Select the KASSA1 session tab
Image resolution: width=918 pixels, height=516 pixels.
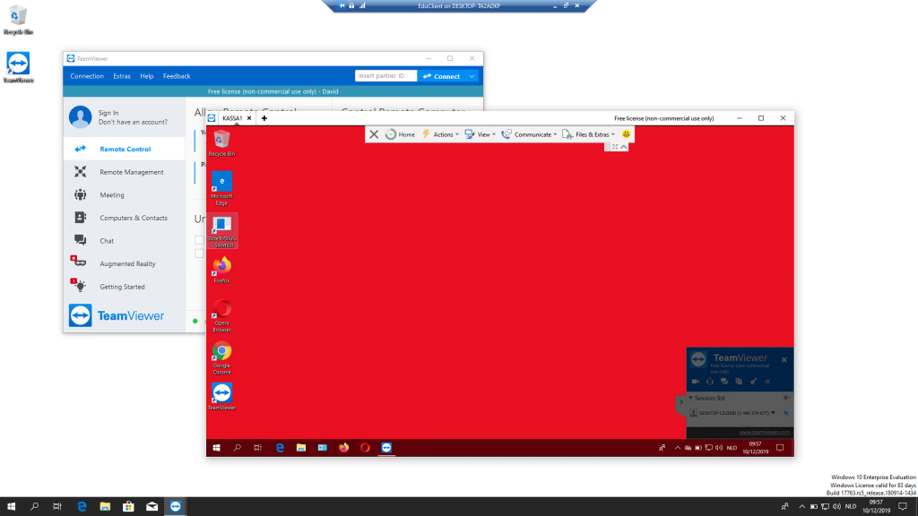coord(232,118)
